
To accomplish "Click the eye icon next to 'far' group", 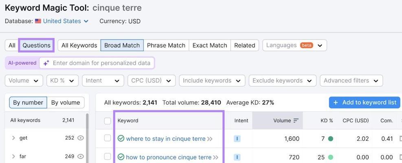I will tap(81, 156).
